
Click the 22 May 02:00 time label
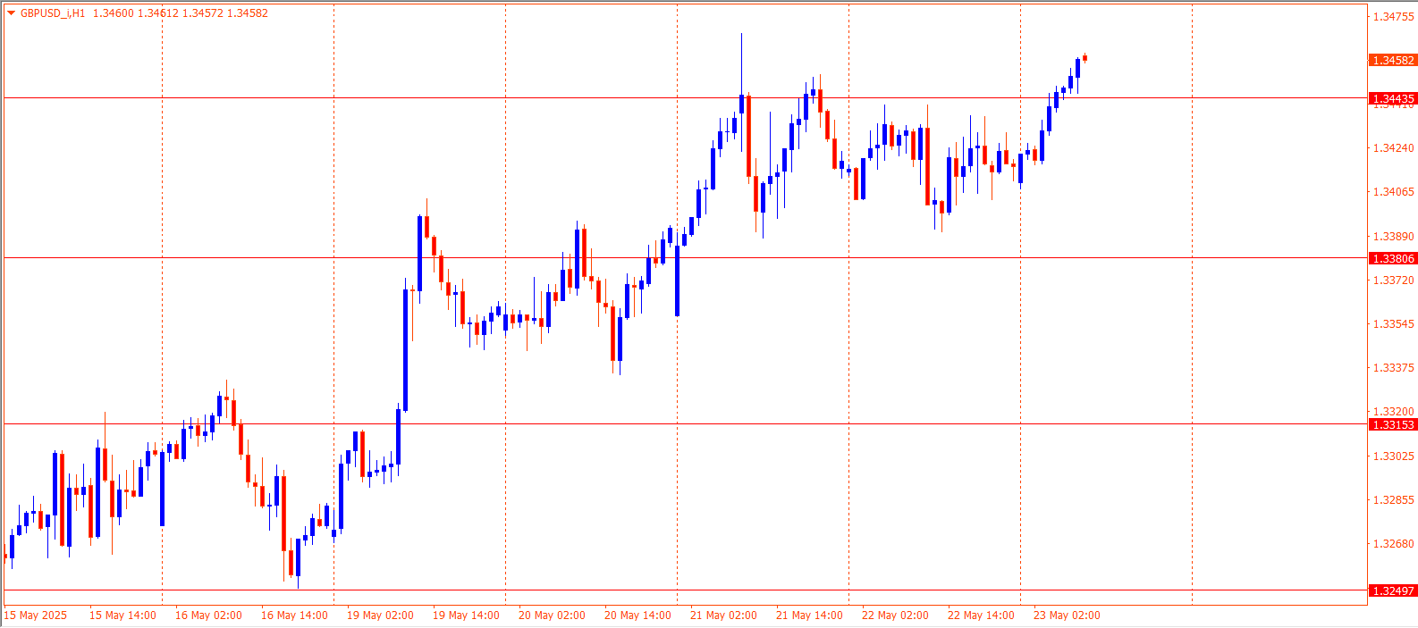coord(895,615)
